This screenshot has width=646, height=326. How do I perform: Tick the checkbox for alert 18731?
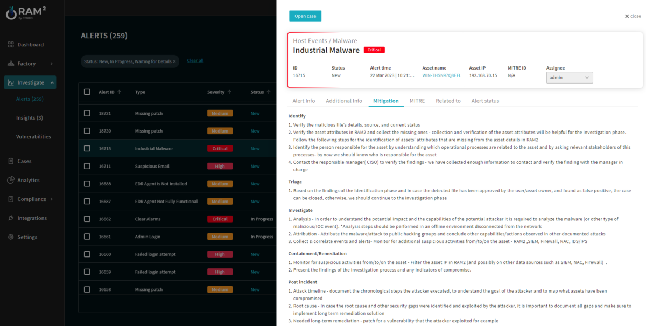pos(87,113)
